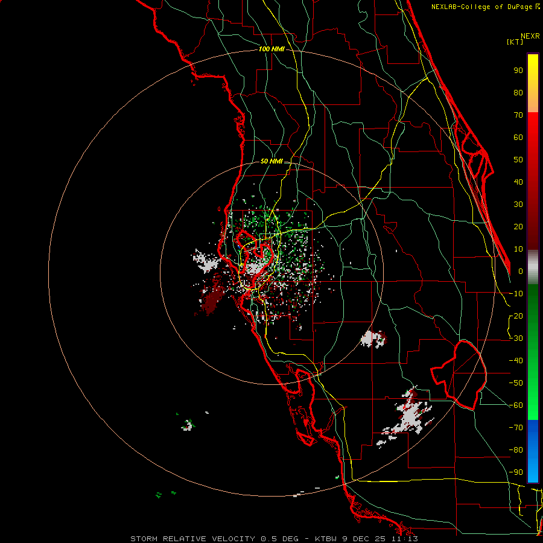Image resolution: width=543 pixels, height=543 pixels.
Task: Select the positive 20 scale label
Action: tap(518, 226)
